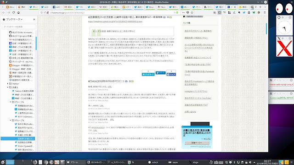Open the [Twitter] category link in heading
Viewport: 294px width, 165px height.
coord(93,81)
